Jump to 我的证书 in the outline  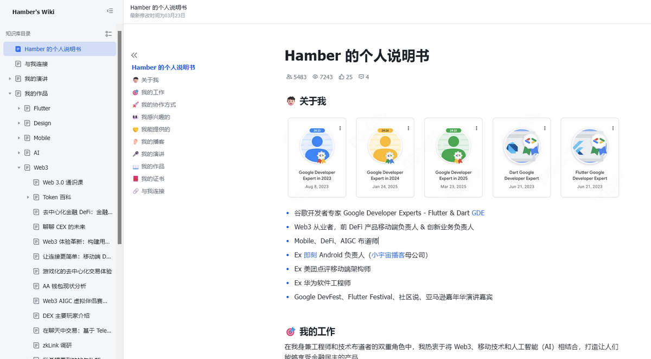[152, 179]
